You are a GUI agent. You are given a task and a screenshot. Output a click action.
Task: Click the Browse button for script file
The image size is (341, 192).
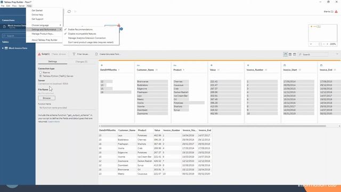[x=46, y=98]
